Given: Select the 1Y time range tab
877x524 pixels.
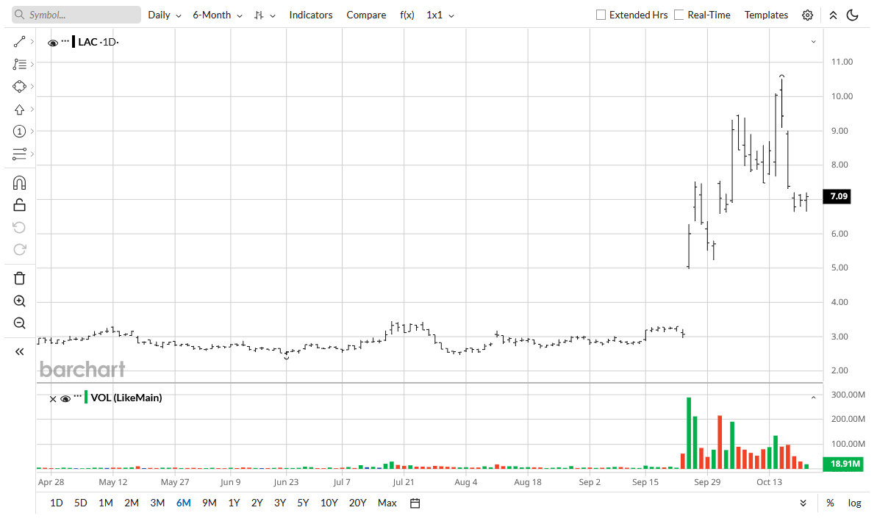Looking at the screenshot, I should 234,503.
